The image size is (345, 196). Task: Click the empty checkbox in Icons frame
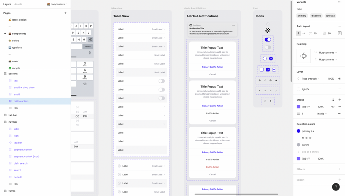262,70
